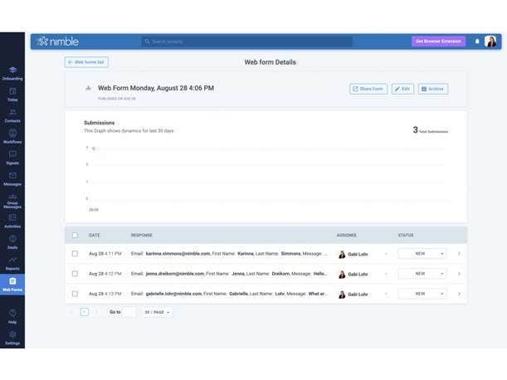Expand the 30 / PAGE dropdown
The width and height of the screenshot is (507, 380).
(158, 312)
